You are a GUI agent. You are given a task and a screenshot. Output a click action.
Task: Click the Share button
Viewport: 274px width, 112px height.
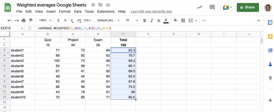(x=248, y=7)
